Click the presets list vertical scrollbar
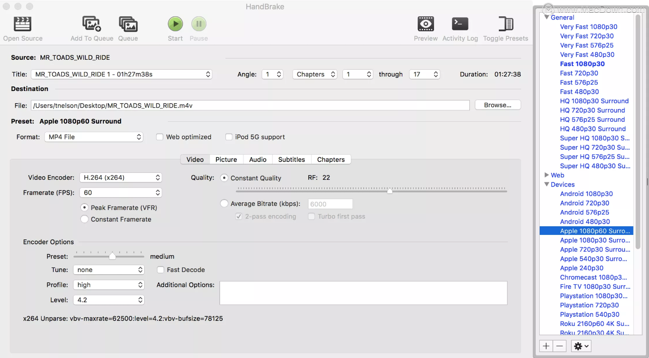The width and height of the screenshot is (649, 358). 638,131
